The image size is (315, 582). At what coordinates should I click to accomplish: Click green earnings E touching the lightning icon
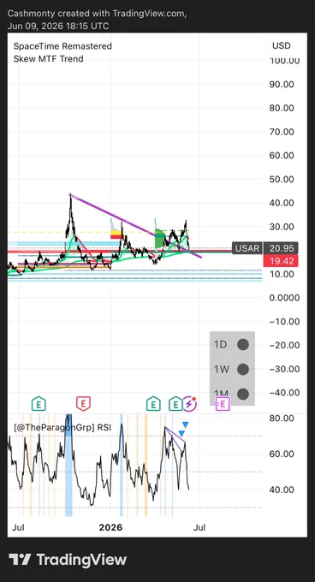point(175,403)
